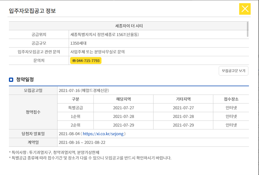The height and width of the screenshot is (175, 259).
Task: Open the https://xi.co.kr/sejong link
Action: [x=103, y=134]
